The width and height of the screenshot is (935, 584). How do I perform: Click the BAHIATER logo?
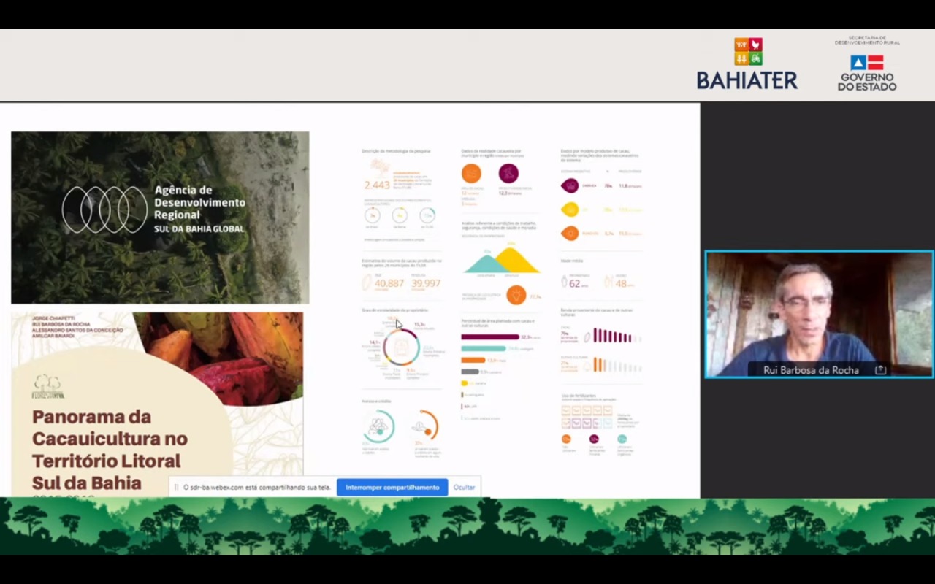747,64
